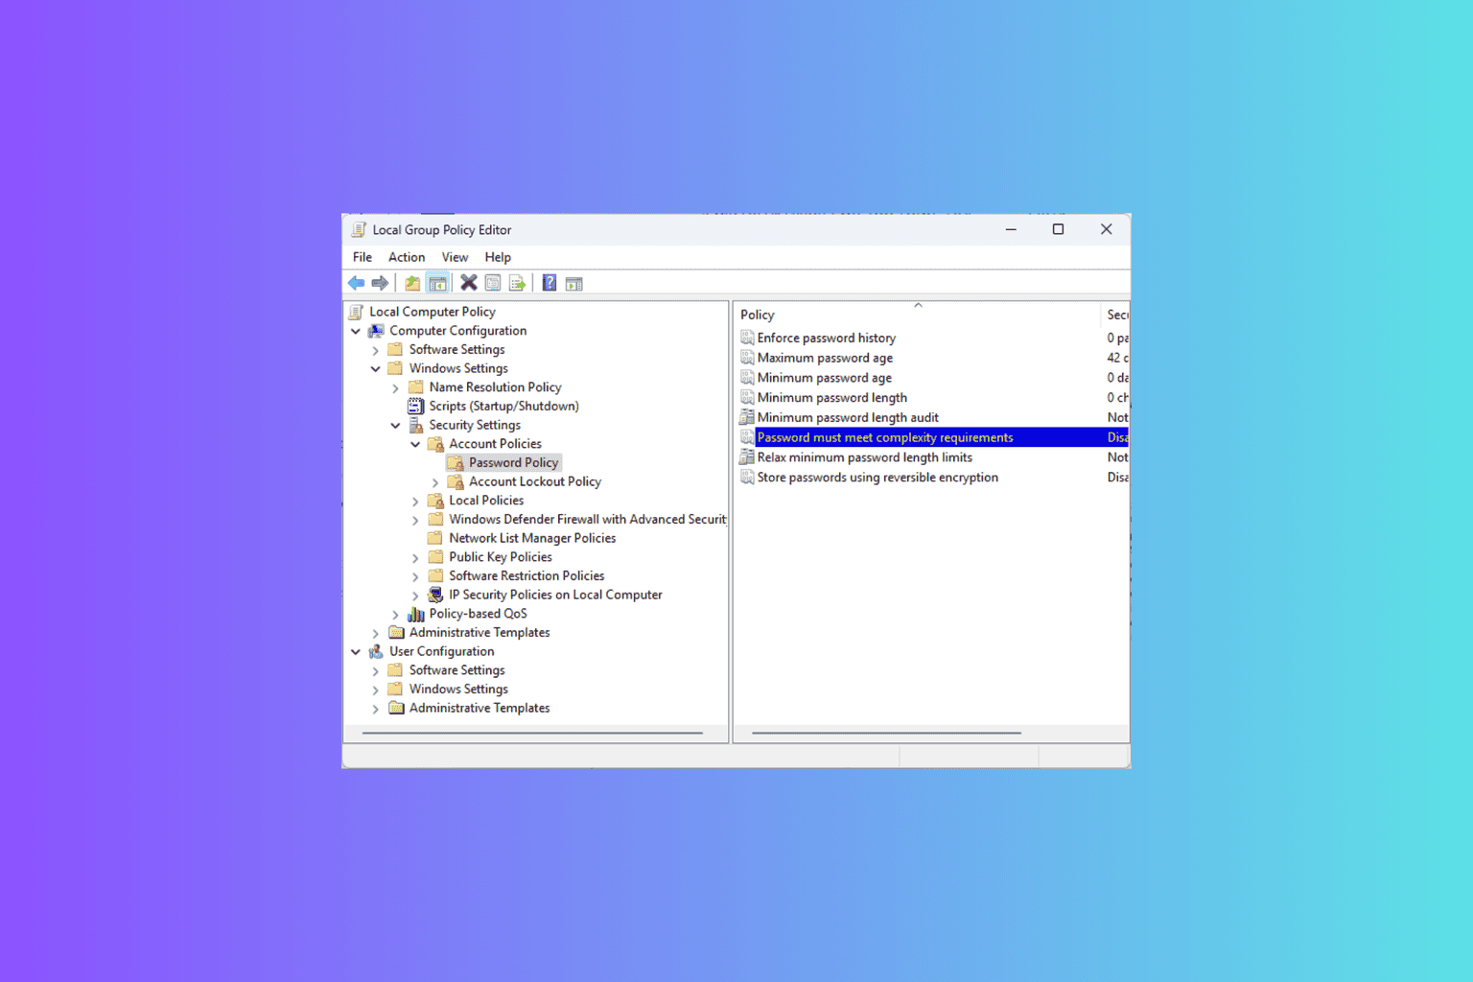The width and height of the screenshot is (1473, 982).
Task: Click the Store passwords reversible encryption icon
Action: click(747, 478)
